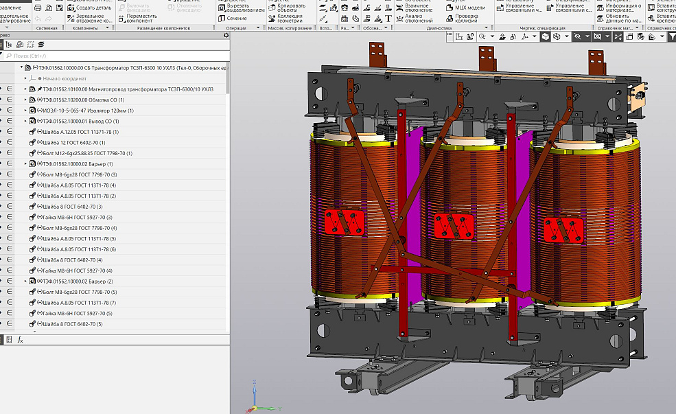
Task: Expand the Магнитопровод трансформатора tree node
Action: [25, 89]
